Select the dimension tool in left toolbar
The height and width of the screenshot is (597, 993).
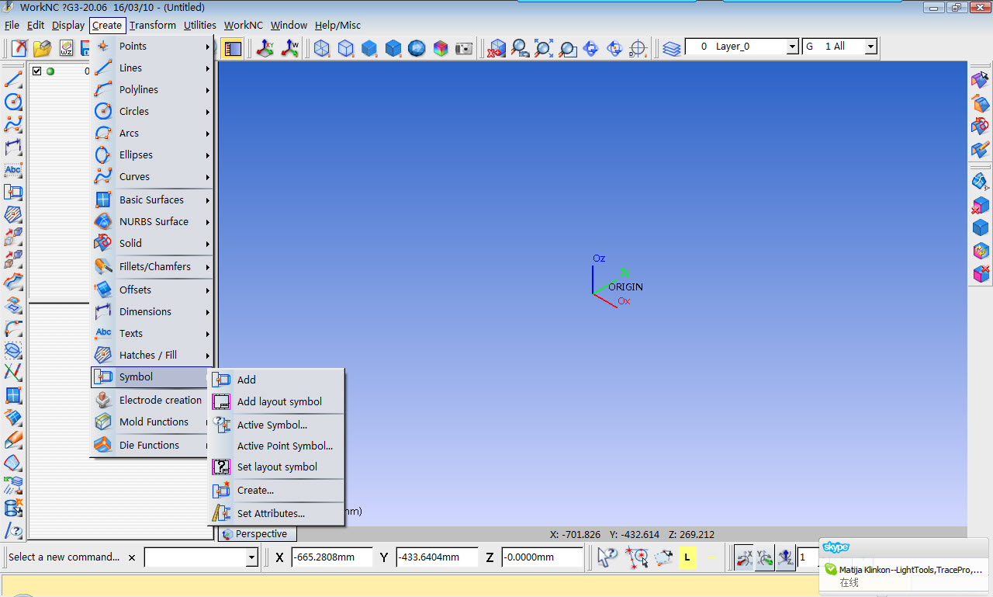(x=13, y=147)
